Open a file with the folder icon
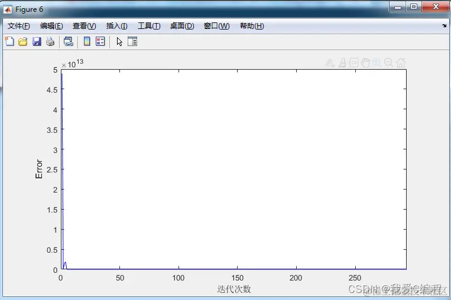451x300 pixels. coord(23,42)
